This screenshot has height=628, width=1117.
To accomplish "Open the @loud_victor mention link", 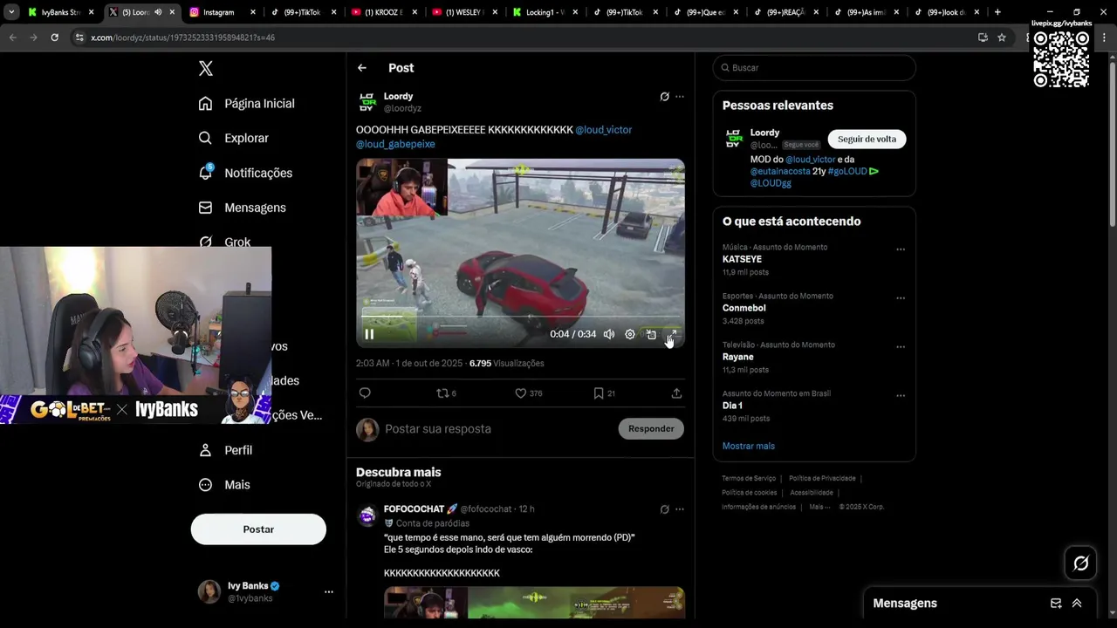I will point(603,130).
